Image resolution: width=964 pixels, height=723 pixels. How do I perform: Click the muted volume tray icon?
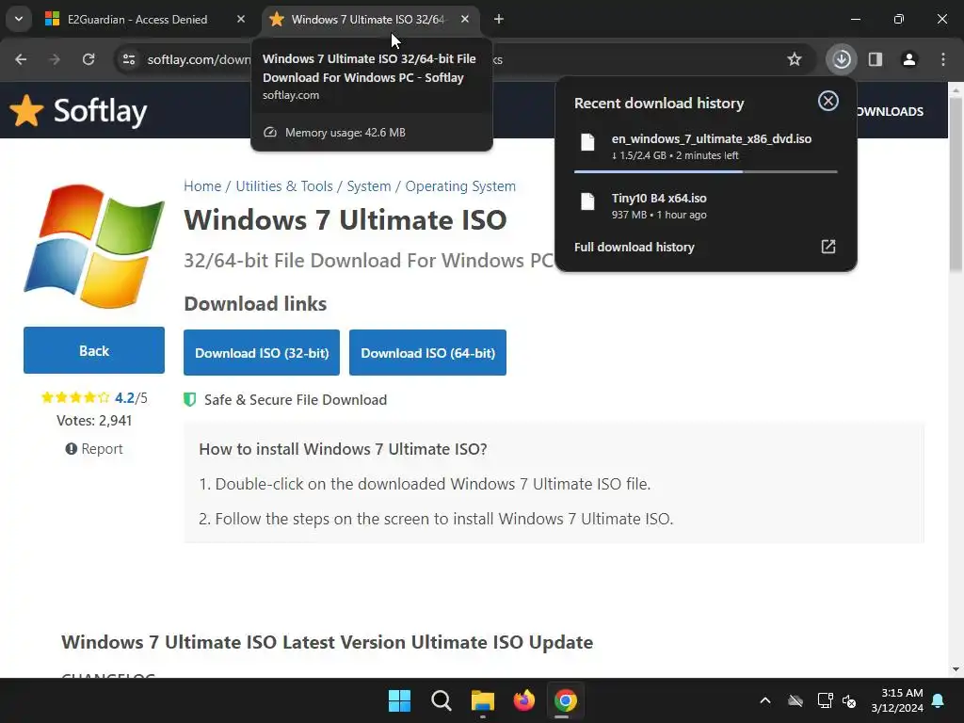point(850,700)
